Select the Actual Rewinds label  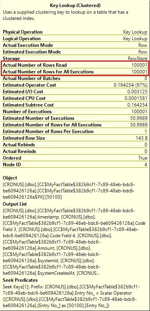(19, 151)
